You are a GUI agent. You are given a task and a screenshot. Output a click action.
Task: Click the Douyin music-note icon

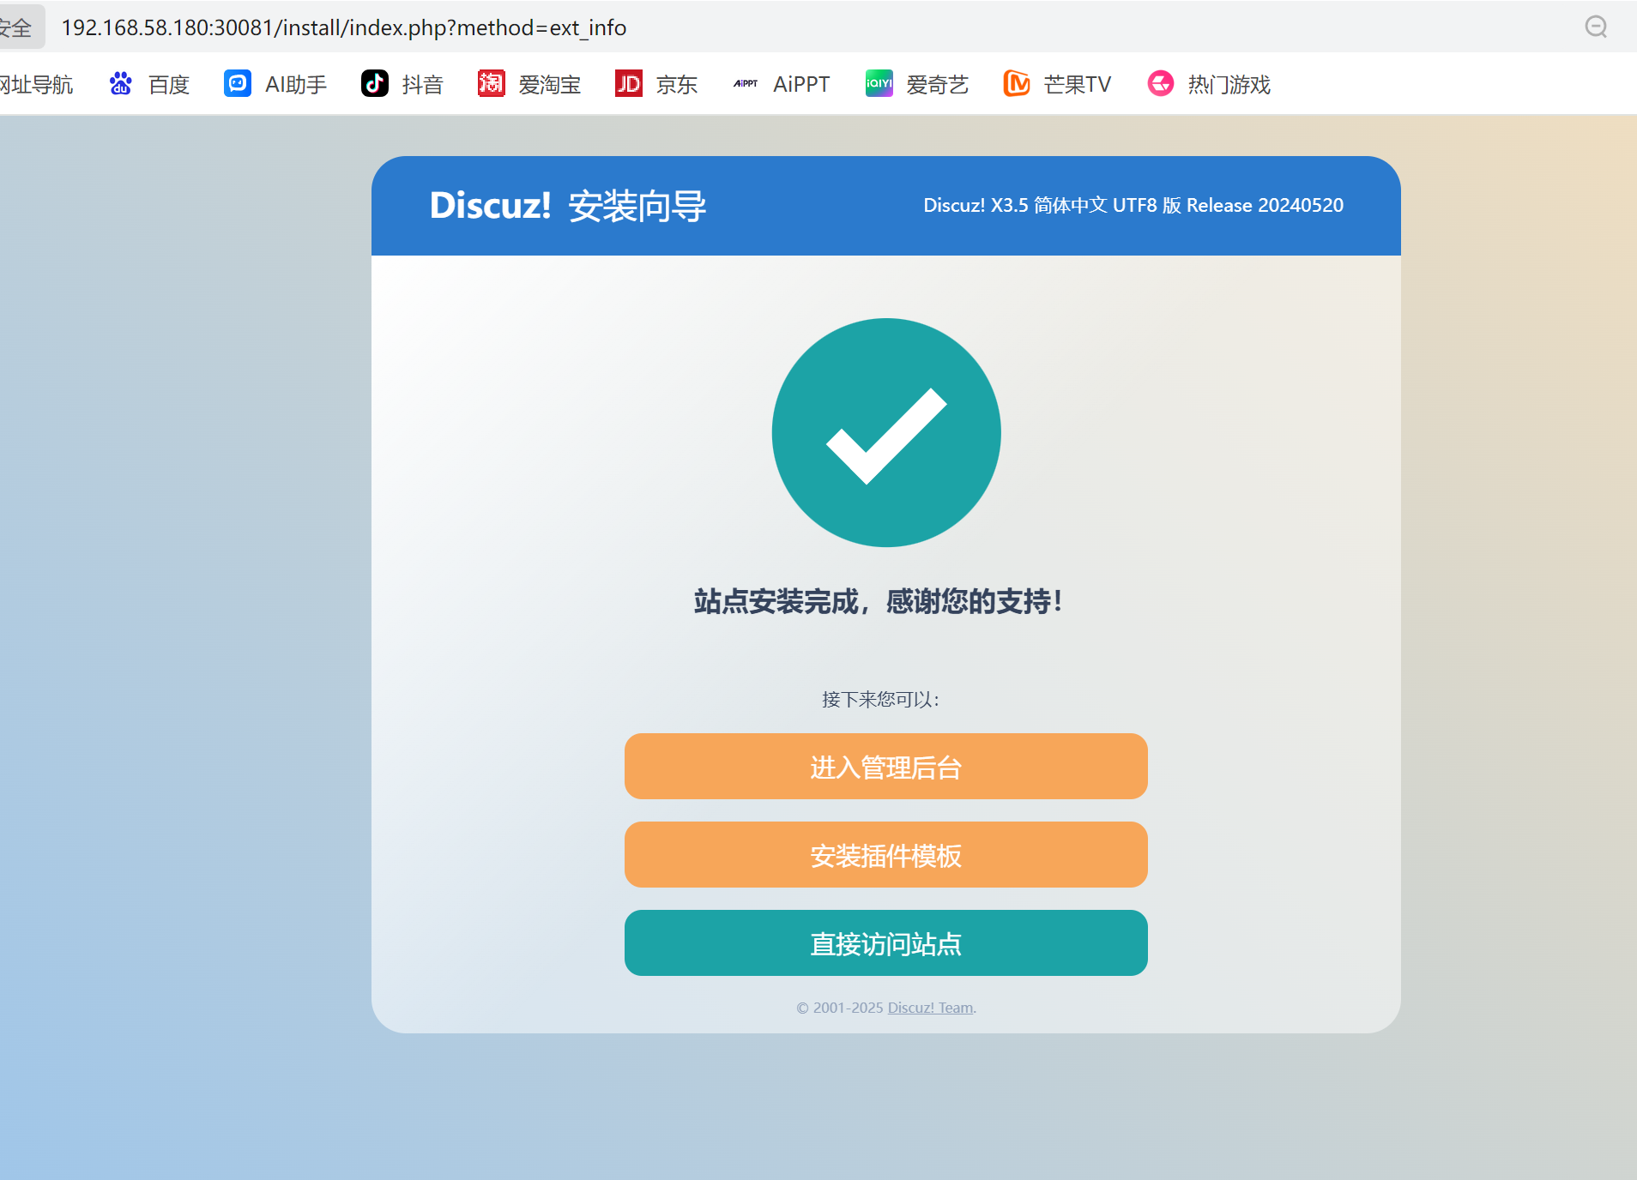375,83
